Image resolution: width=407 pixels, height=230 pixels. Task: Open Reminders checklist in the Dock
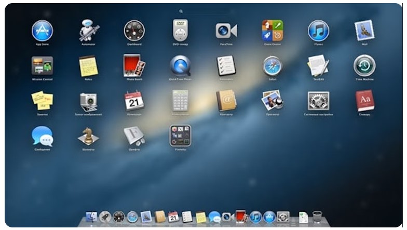tap(187, 217)
